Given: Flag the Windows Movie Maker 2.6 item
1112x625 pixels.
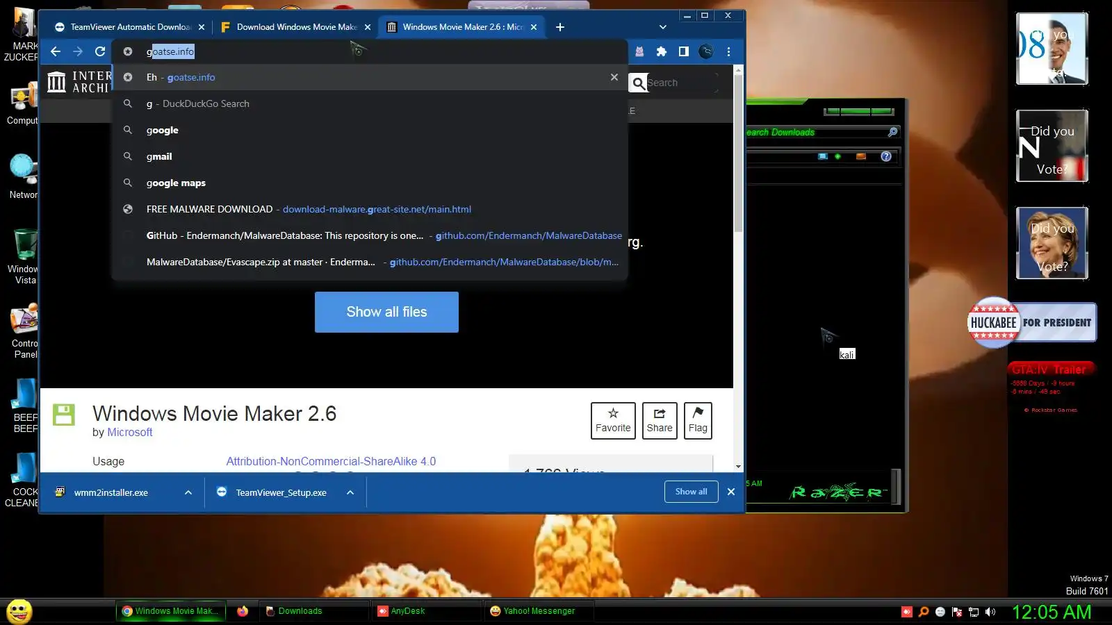Looking at the screenshot, I should 698,421.
